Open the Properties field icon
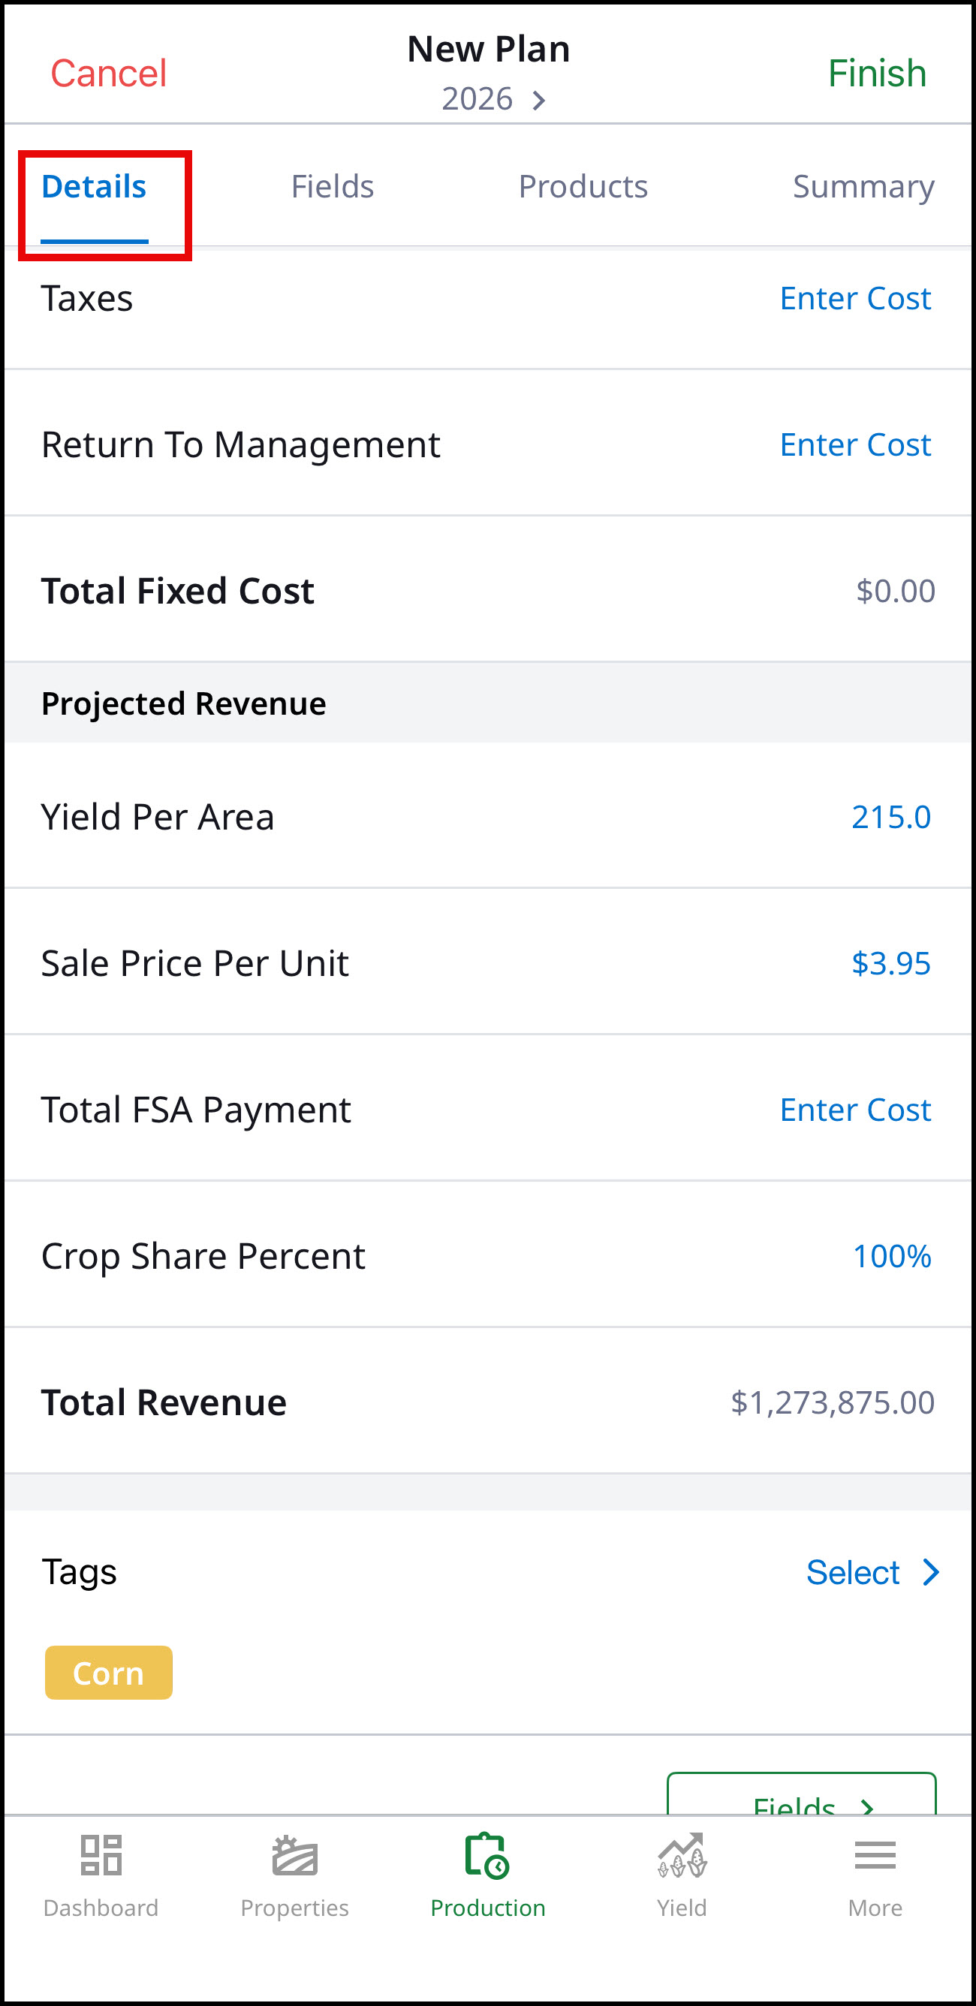The width and height of the screenshot is (976, 2006). coord(294,1855)
